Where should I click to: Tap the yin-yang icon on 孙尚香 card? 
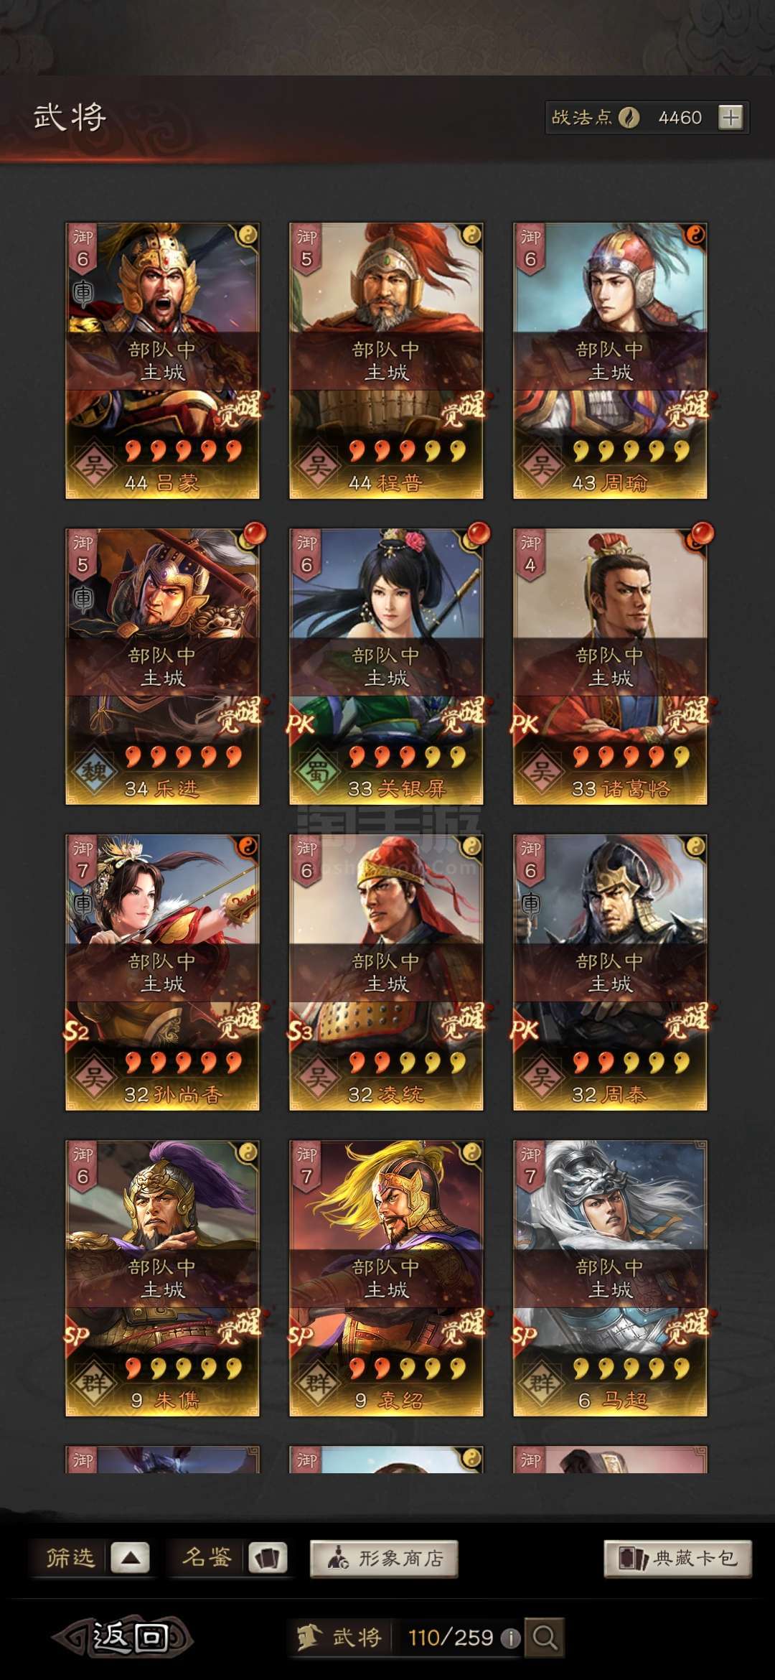pyautogui.click(x=247, y=846)
